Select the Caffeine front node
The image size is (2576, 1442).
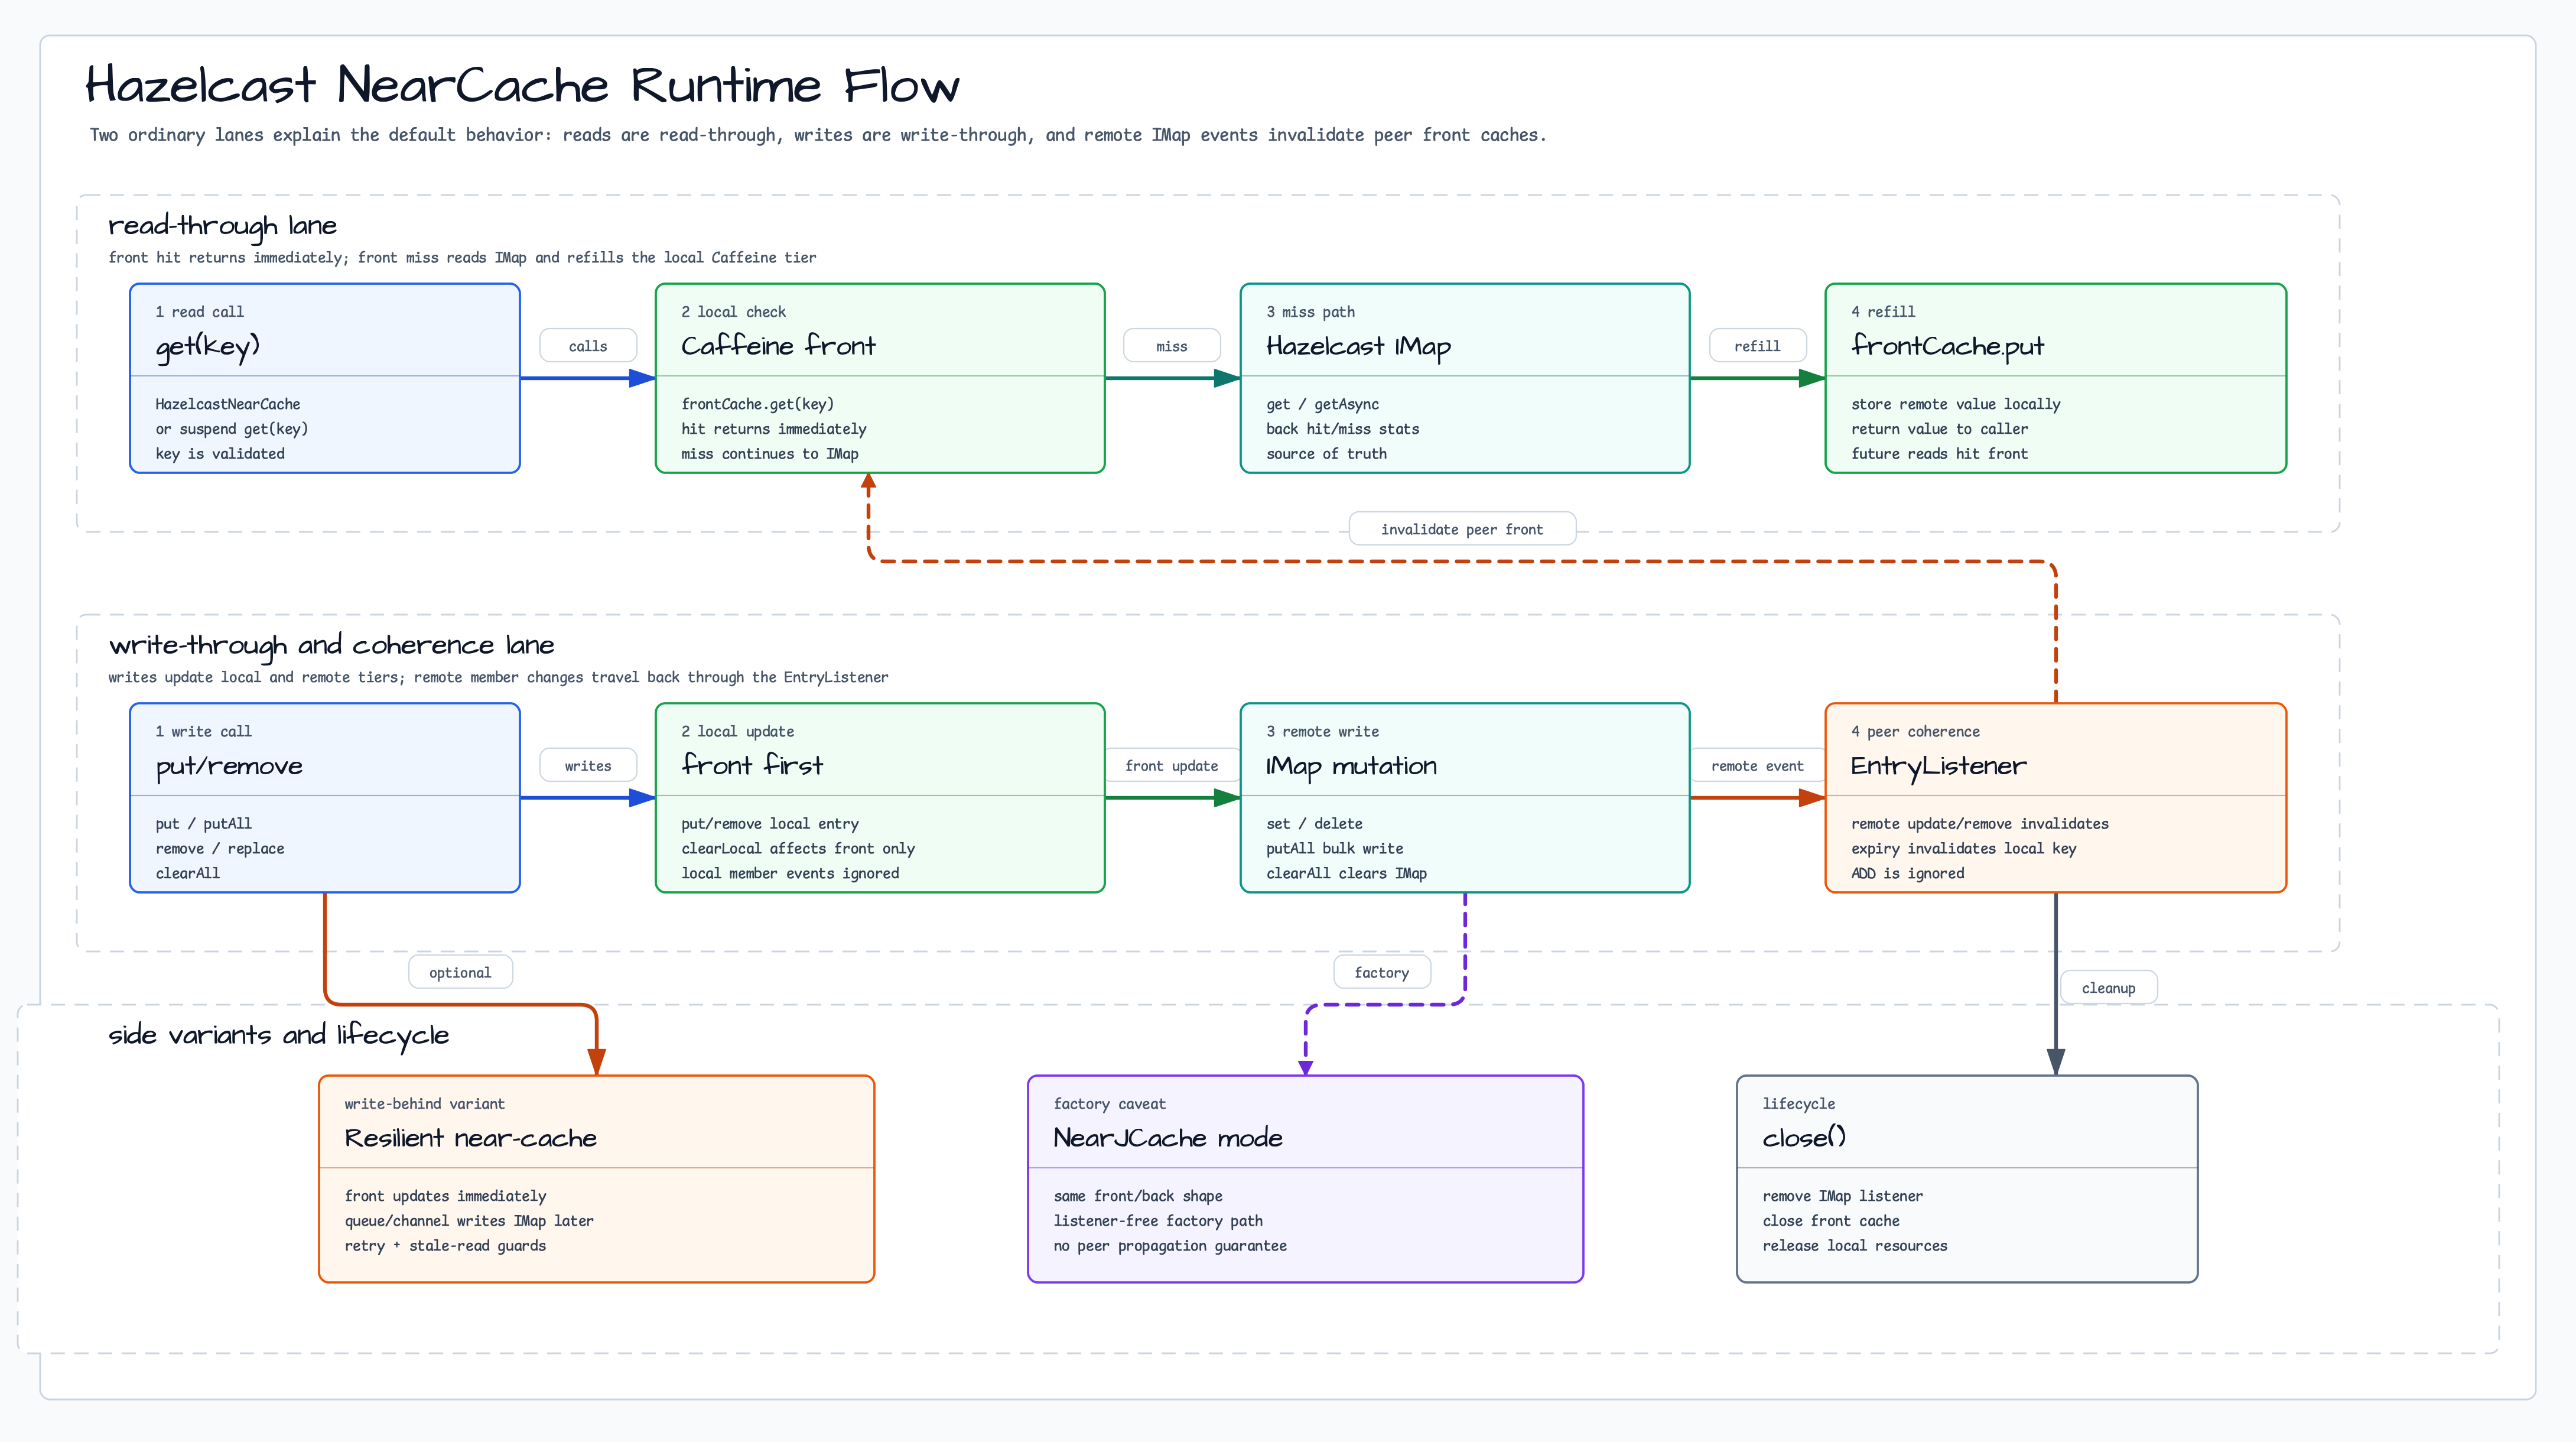tap(880, 378)
